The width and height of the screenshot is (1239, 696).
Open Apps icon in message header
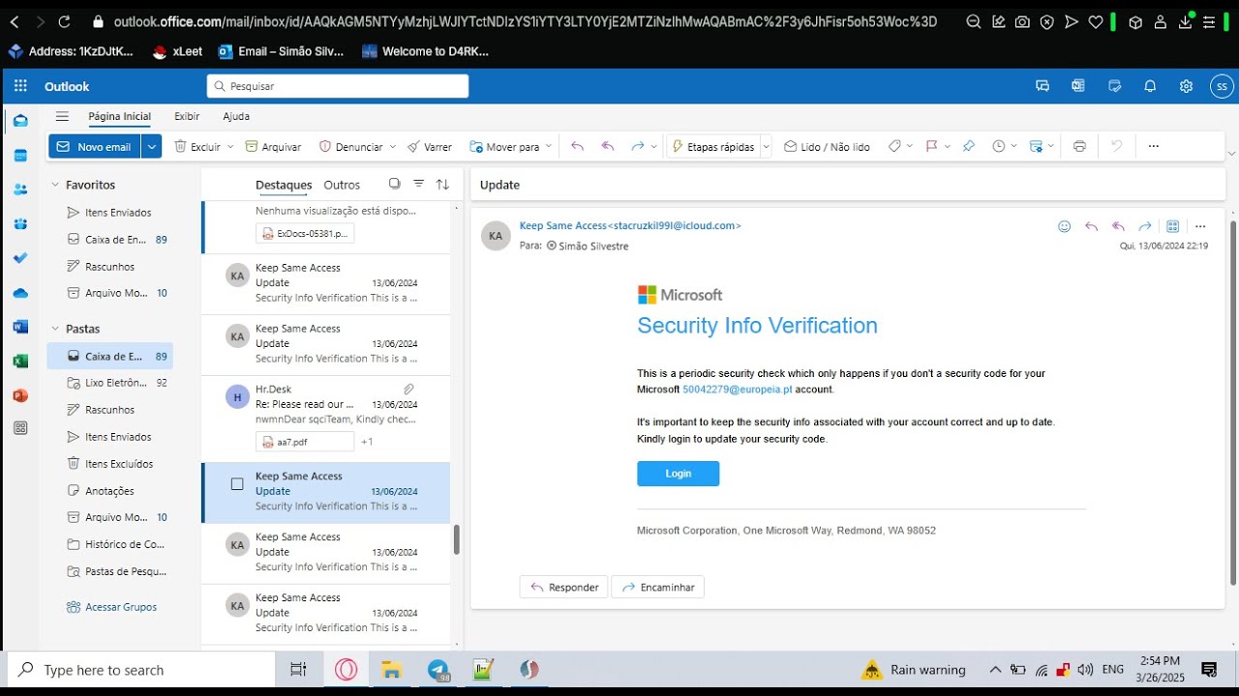tap(1172, 226)
